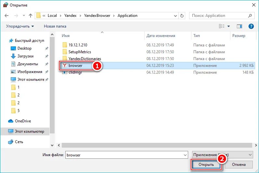Expand hidden breadcrumb path chevrons
Viewport: 259px width, 173px height.
pyautogui.click(x=44, y=16)
